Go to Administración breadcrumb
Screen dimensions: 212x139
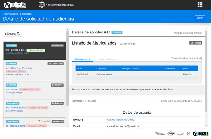[10, 14]
